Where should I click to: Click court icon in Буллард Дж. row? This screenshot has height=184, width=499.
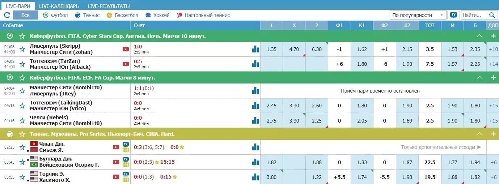(x=126, y=165)
